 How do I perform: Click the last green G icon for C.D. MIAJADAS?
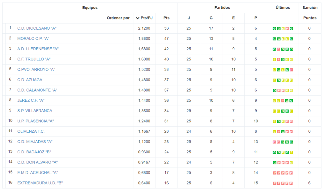pos(291,142)
